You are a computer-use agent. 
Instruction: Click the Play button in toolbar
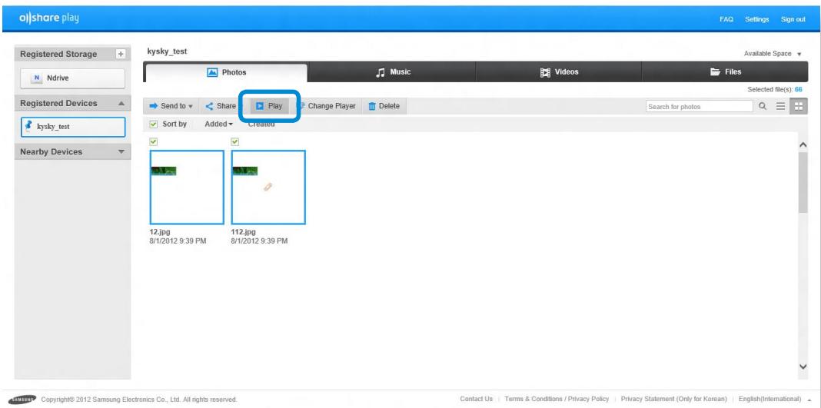point(269,105)
